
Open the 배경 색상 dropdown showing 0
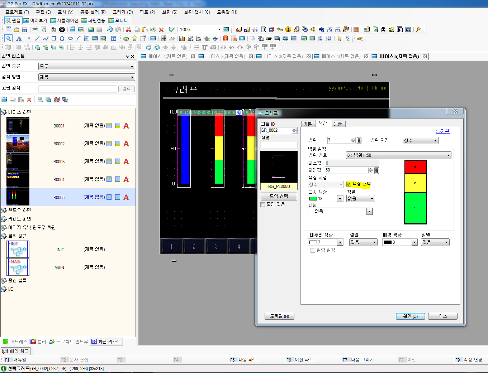pos(400,242)
